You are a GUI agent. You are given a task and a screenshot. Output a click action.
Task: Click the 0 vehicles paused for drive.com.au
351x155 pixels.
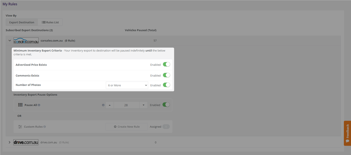click(x=155, y=142)
